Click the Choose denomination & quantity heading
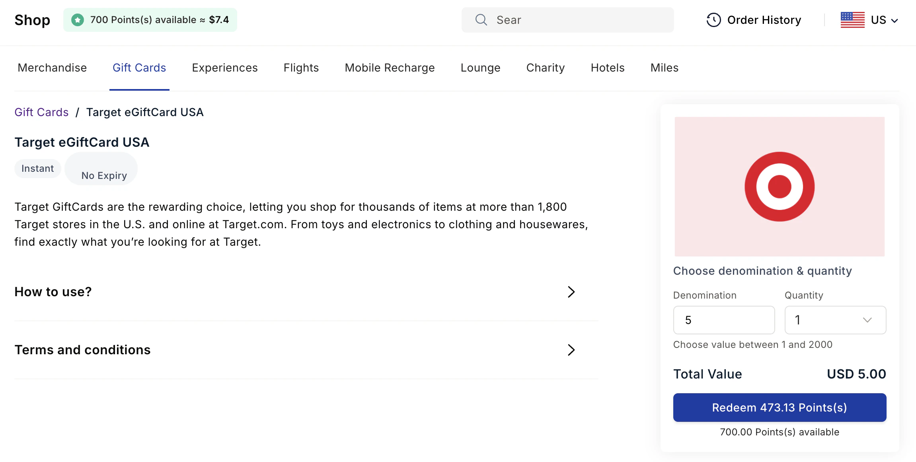 pyautogui.click(x=762, y=271)
